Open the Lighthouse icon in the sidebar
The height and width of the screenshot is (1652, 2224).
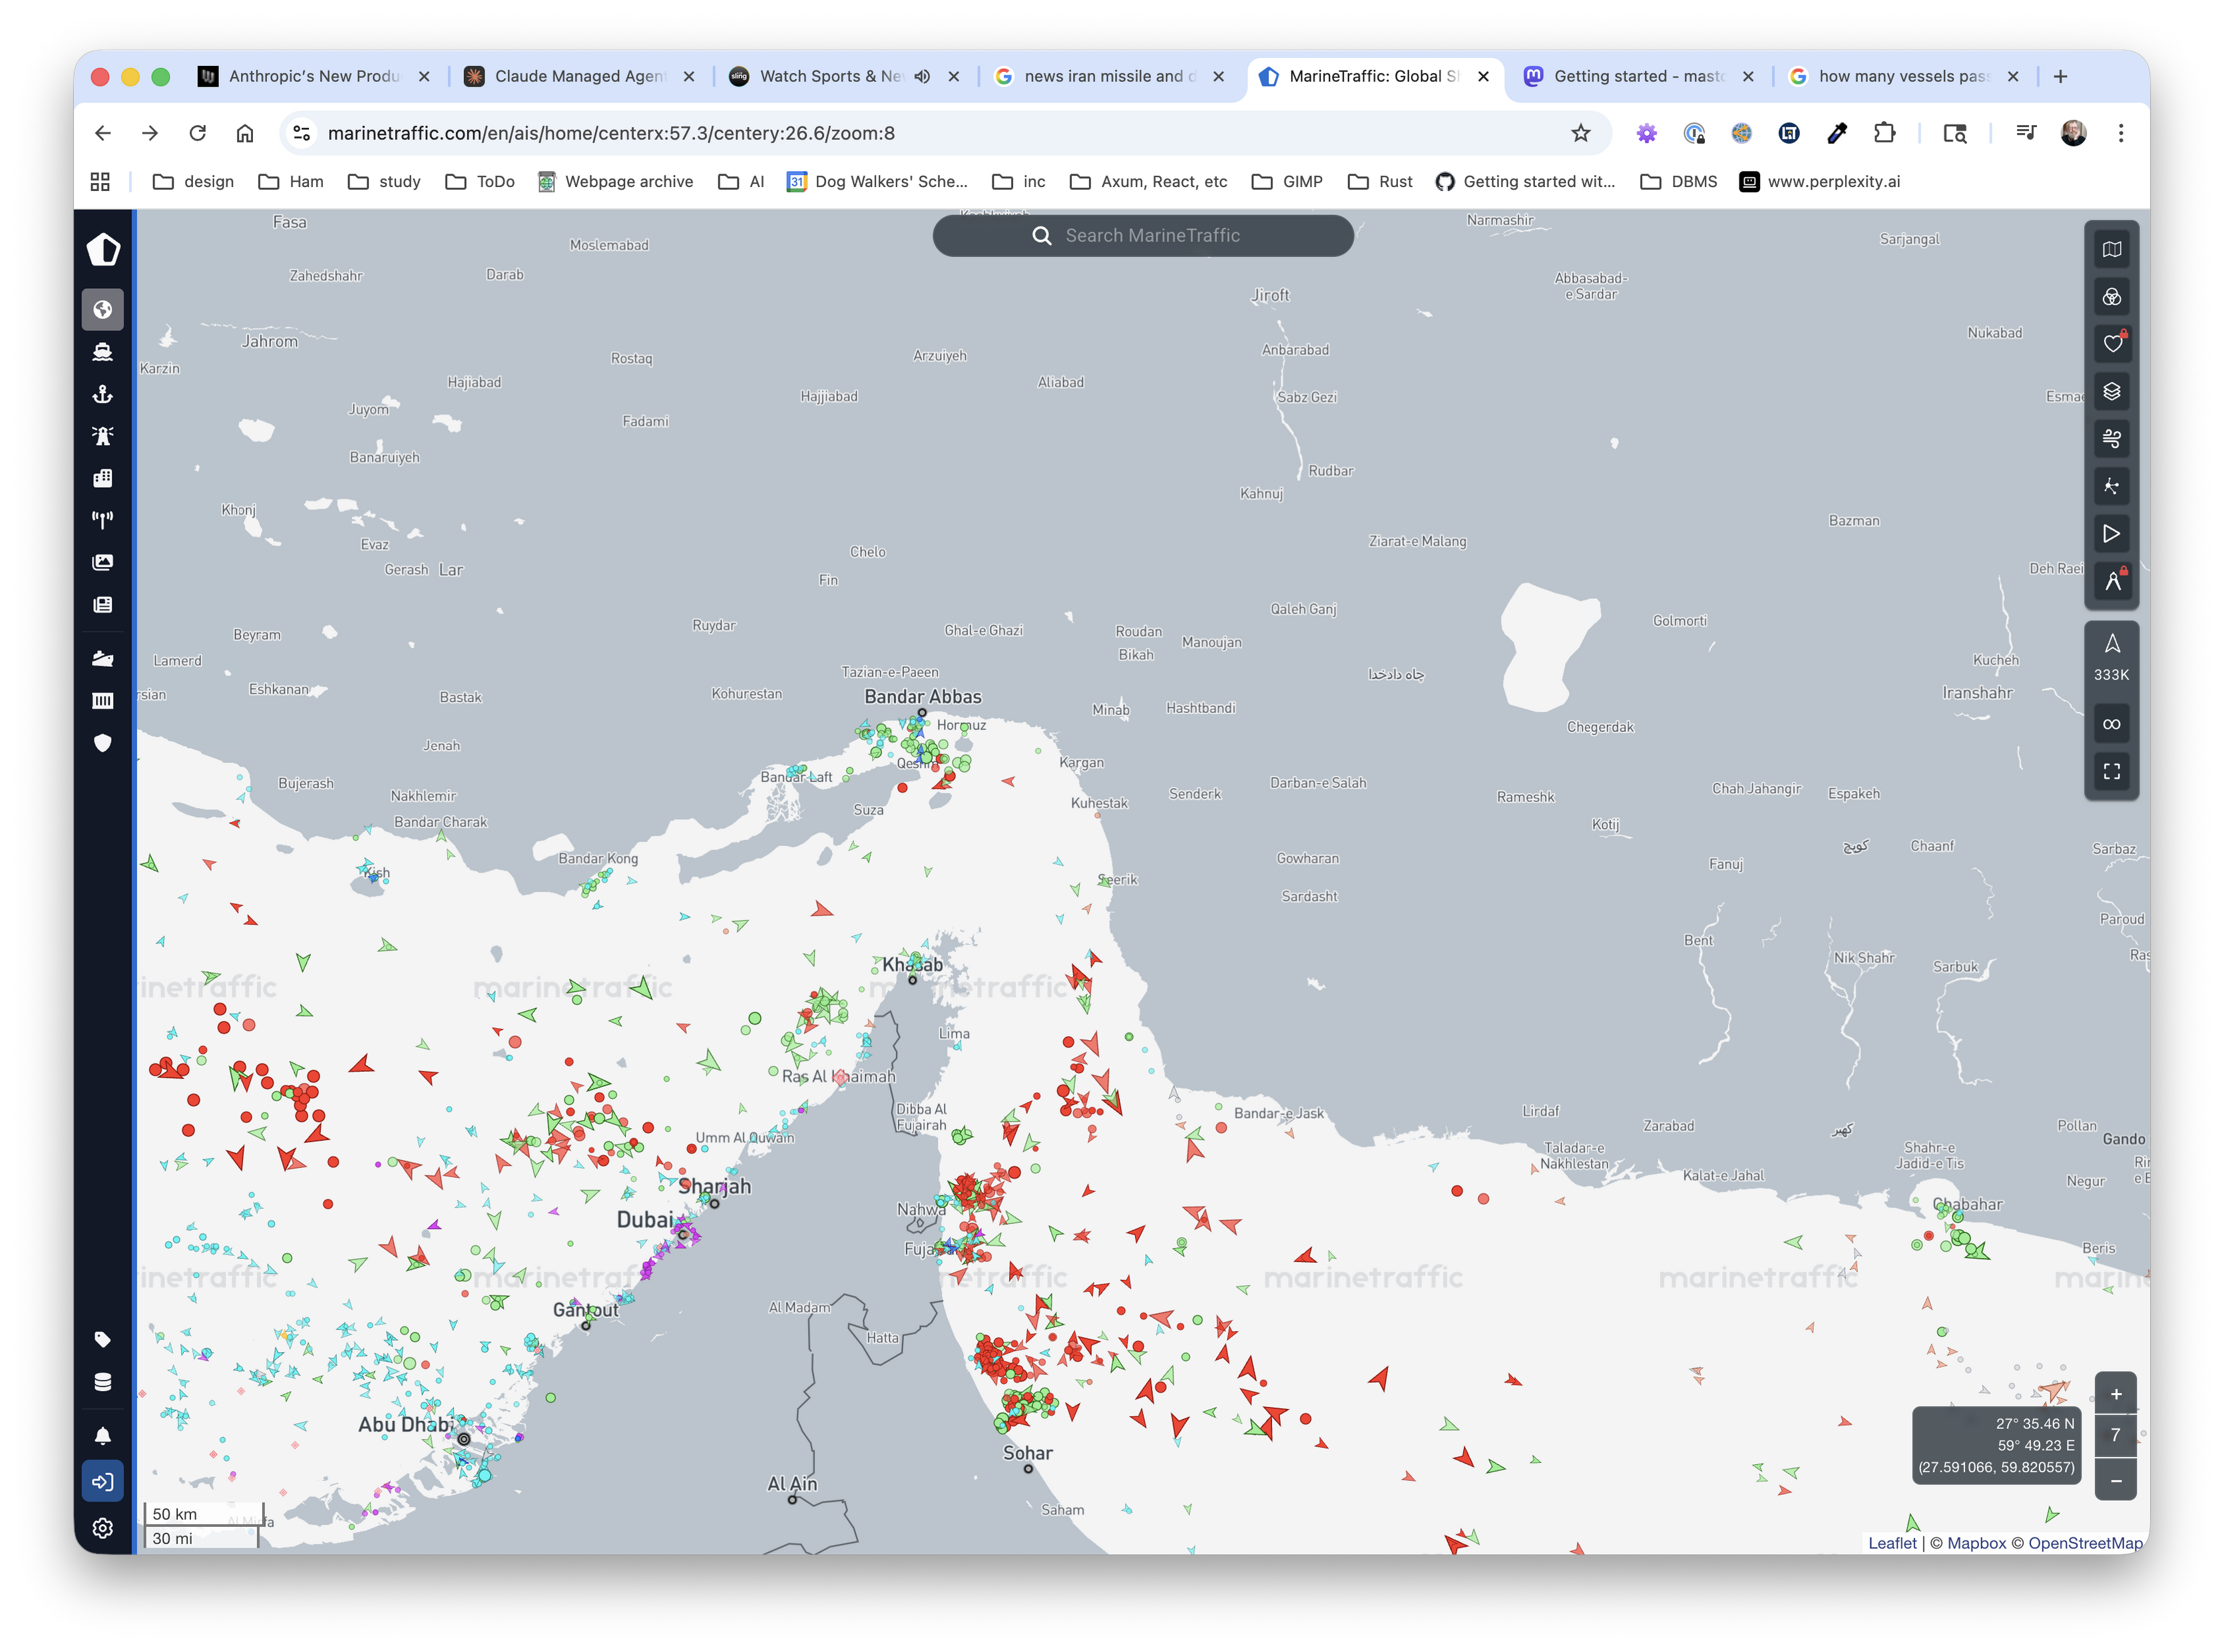tap(103, 436)
